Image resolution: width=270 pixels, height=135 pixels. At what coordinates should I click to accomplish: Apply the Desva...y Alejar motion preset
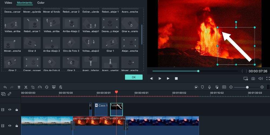click(110, 25)
